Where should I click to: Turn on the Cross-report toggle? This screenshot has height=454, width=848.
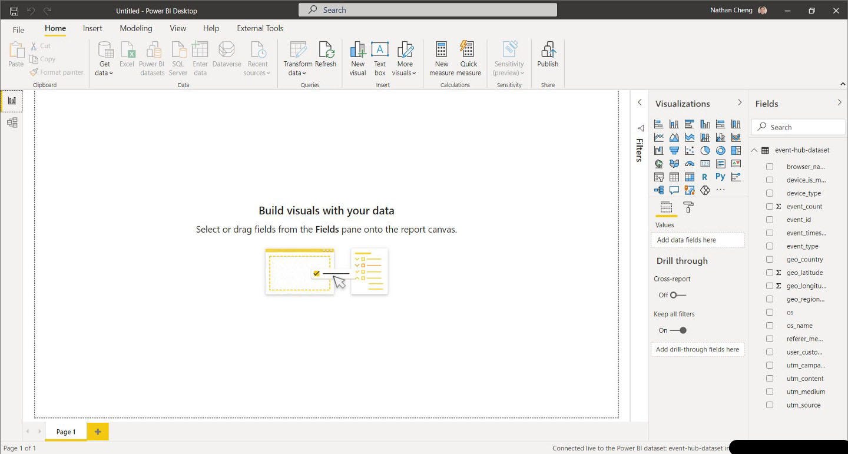678,295
